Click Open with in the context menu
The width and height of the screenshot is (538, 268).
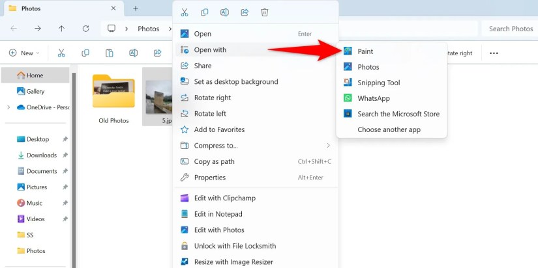tap(256, 49)
